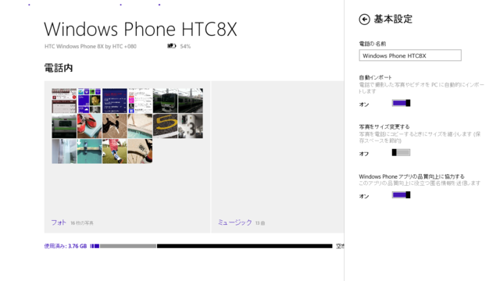This screenshot has width=500, height=281.
Task: Click the HTC Windows Phone 8X by HTC subtitle
Action: coord(91,47)
